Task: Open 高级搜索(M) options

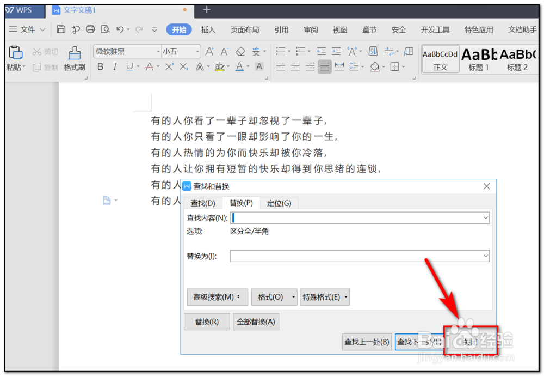Action: (218, 297)
